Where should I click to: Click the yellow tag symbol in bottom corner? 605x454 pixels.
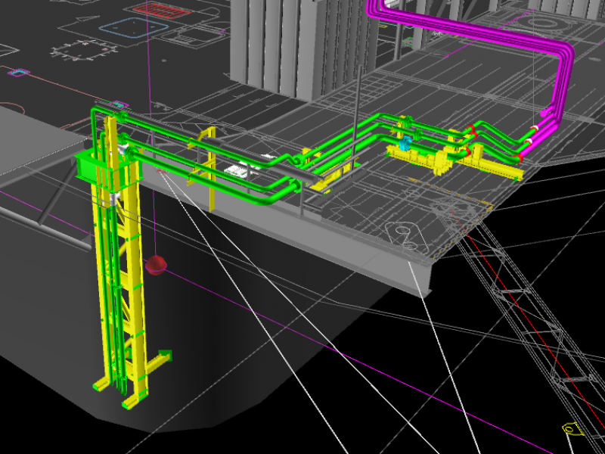(572, 429)
